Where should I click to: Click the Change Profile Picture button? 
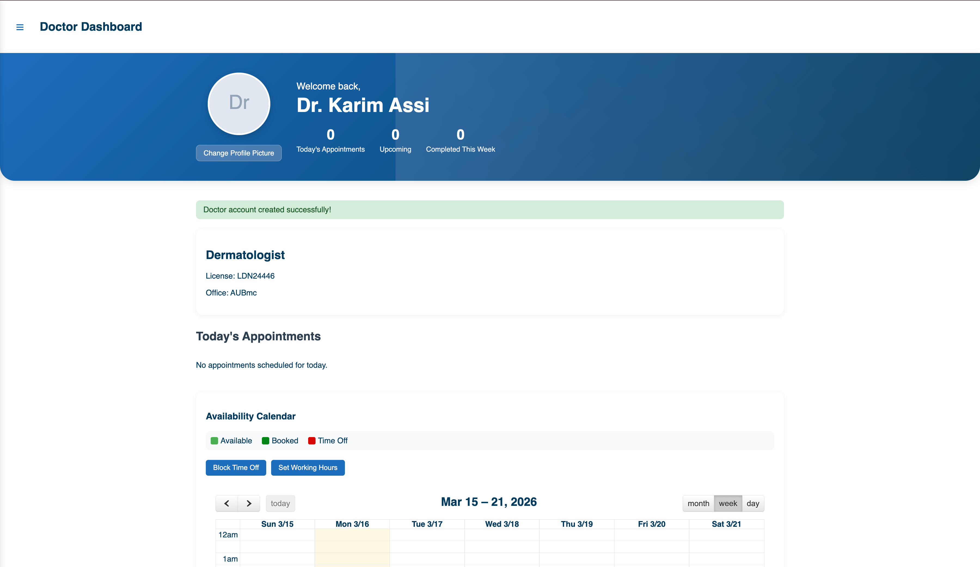238,153
